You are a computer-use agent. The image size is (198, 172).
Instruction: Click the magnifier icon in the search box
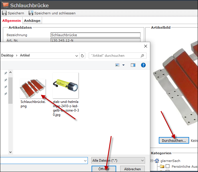142,56
